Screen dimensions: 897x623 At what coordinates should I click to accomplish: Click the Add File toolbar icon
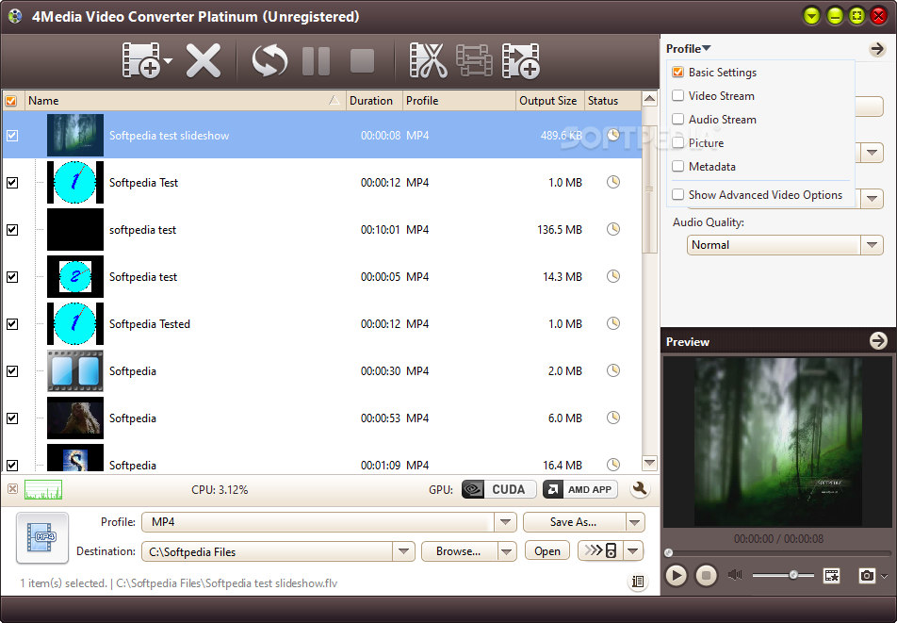pyautogui.click(x=140, y=60)
